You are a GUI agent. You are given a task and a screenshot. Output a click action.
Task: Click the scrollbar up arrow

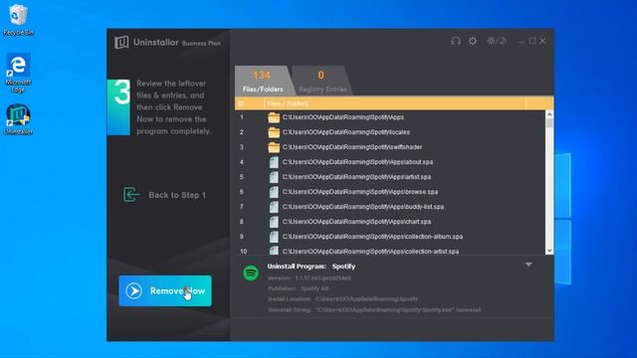(x=549, y=114)
